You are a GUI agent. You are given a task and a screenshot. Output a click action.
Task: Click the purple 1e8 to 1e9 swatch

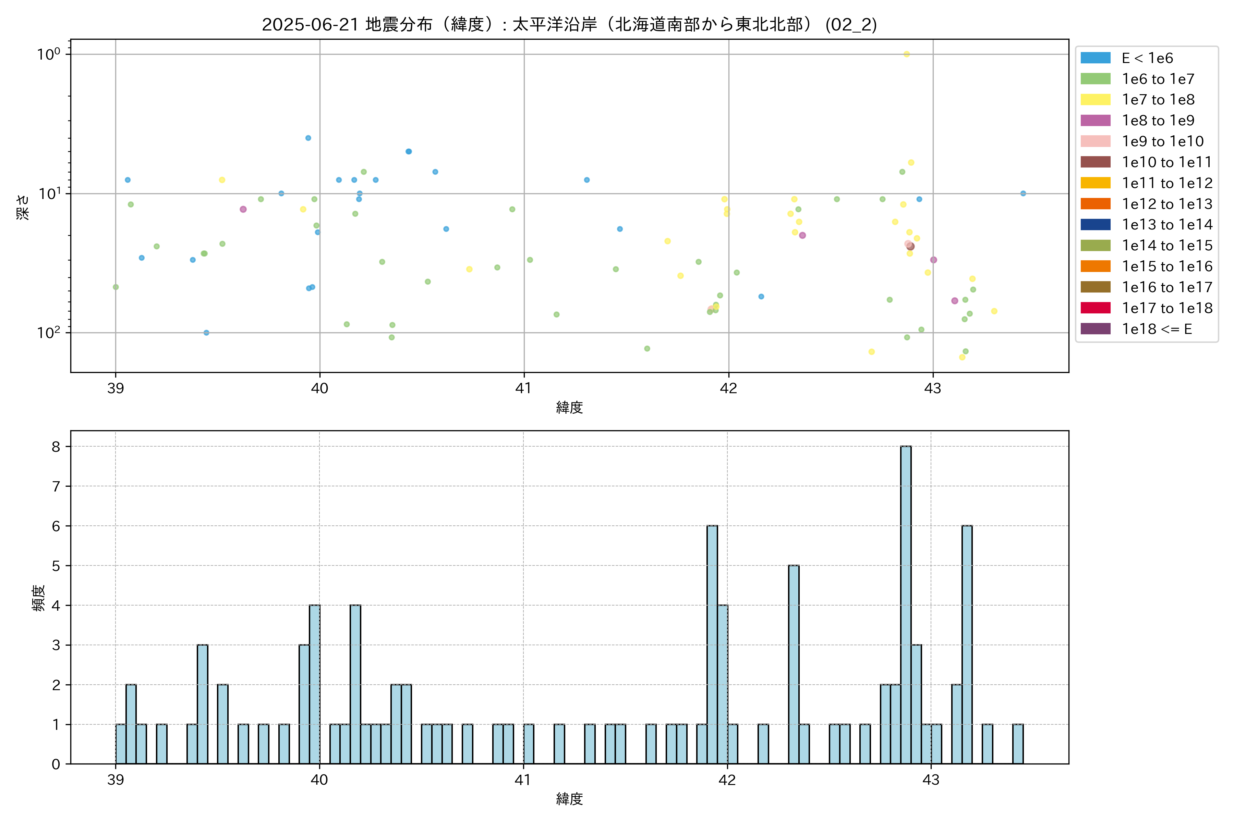click(x=1095, y=121)
